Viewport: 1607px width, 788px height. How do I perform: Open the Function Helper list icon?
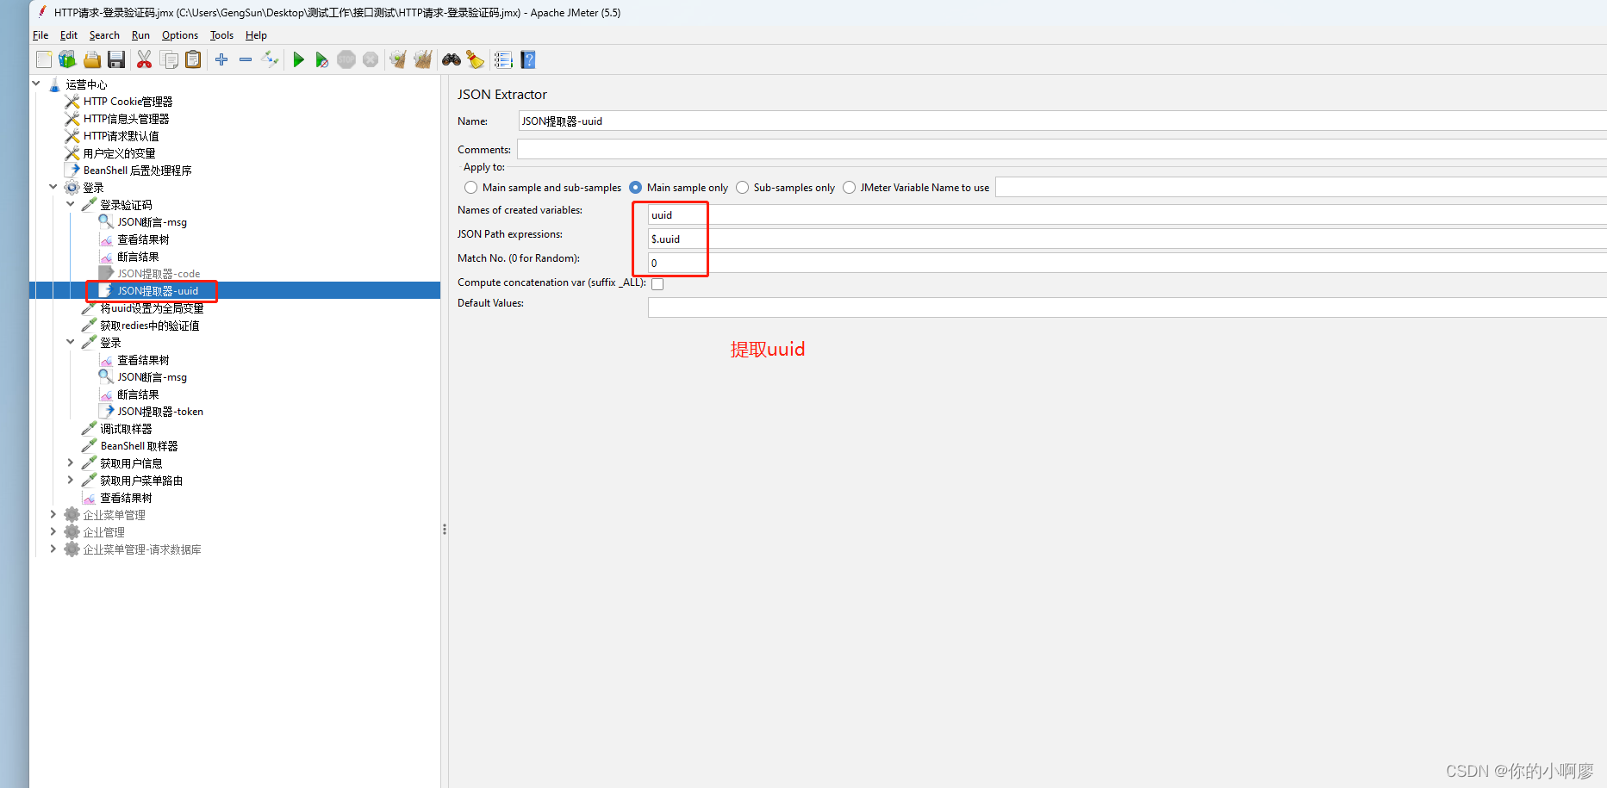(503, 59)
